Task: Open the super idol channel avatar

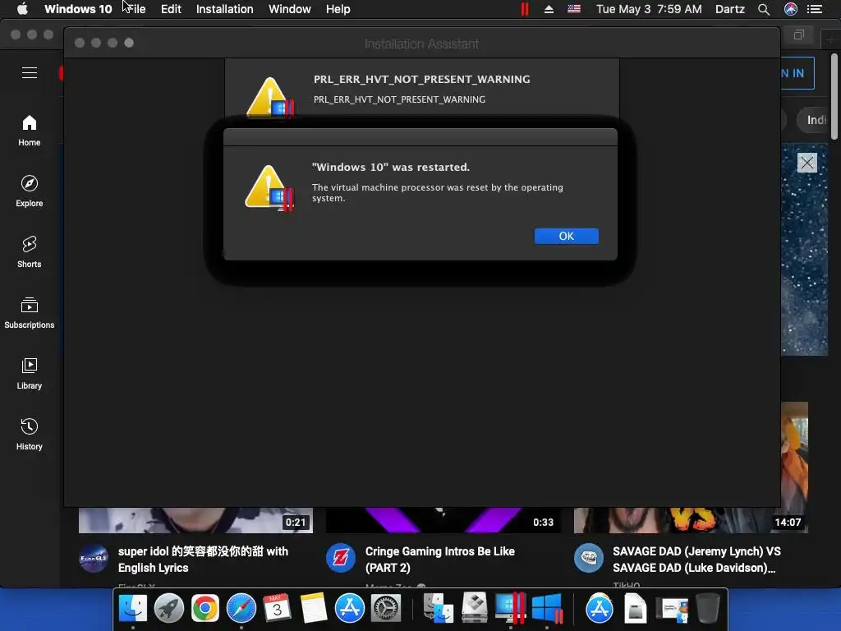Action: 94,558
